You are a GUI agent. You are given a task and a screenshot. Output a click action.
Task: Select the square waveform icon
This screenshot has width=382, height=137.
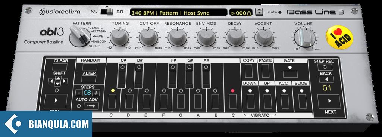pos(120,12)
